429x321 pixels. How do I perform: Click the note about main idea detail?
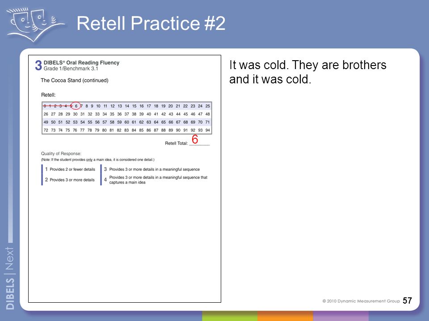[98, 160]
